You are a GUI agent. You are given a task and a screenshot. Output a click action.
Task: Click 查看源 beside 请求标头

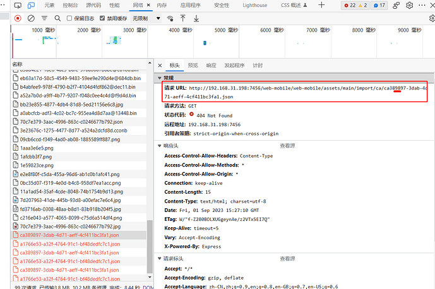tap(287, 259)
